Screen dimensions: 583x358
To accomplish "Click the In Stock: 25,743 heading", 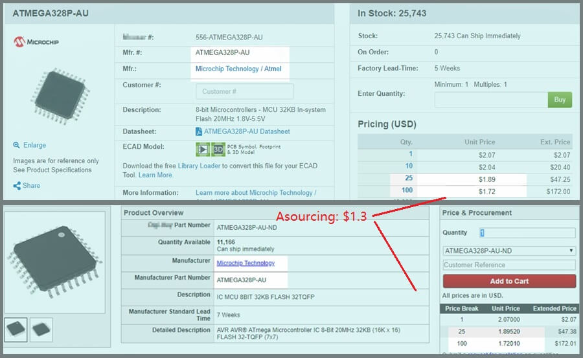I will pyautogui.click(x=392, y=14).
